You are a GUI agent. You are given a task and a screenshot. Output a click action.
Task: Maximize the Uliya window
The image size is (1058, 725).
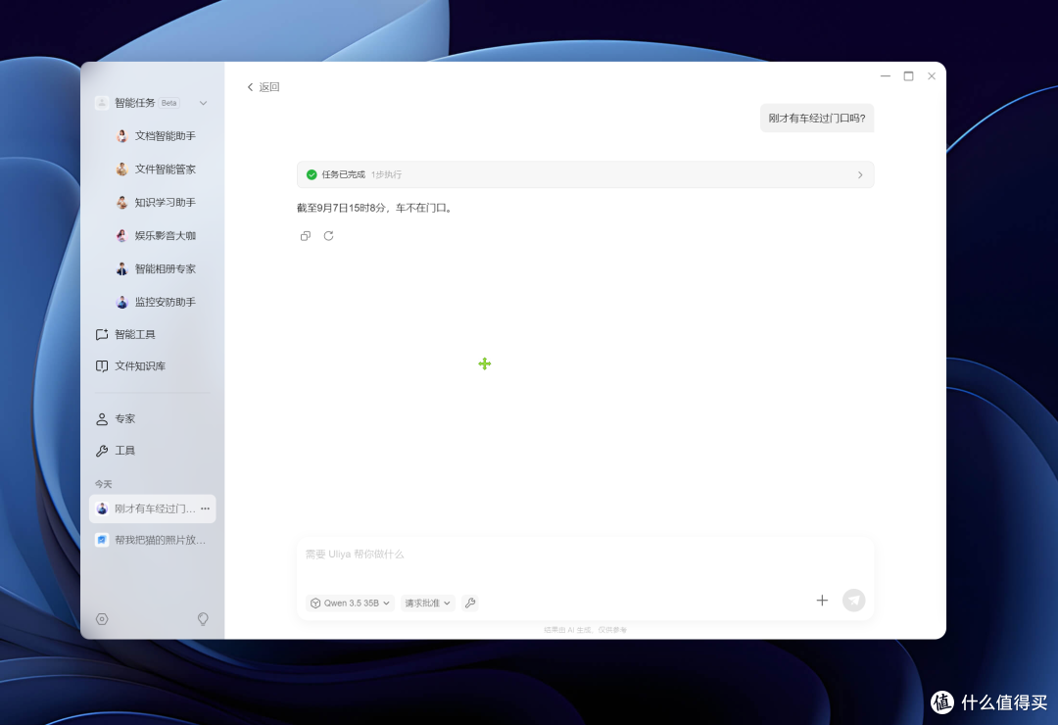[908, 76]
